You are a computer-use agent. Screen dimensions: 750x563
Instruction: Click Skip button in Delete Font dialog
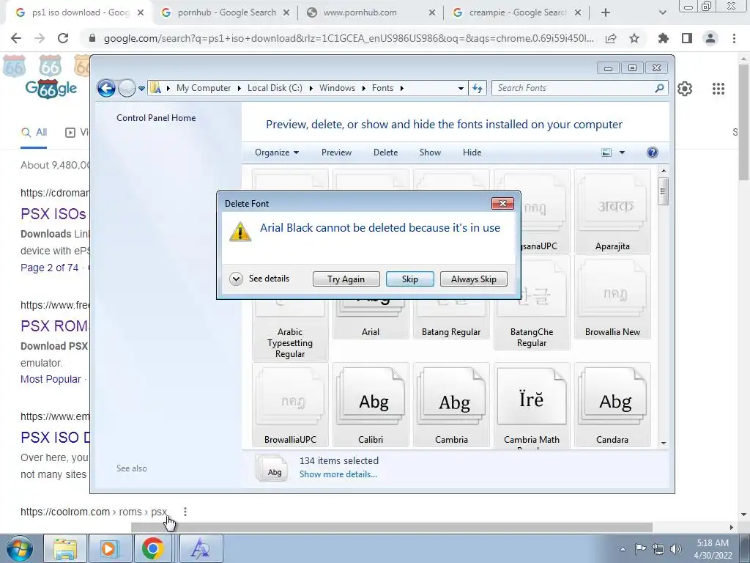click(410, 279)
